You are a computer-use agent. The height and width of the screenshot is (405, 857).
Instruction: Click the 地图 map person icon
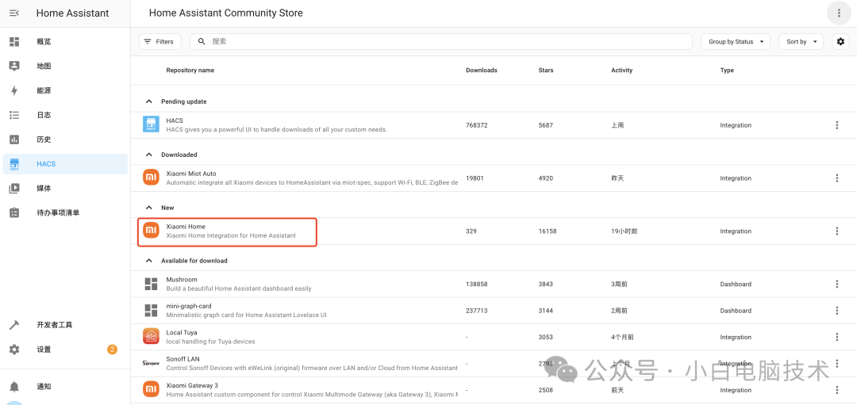14,66
